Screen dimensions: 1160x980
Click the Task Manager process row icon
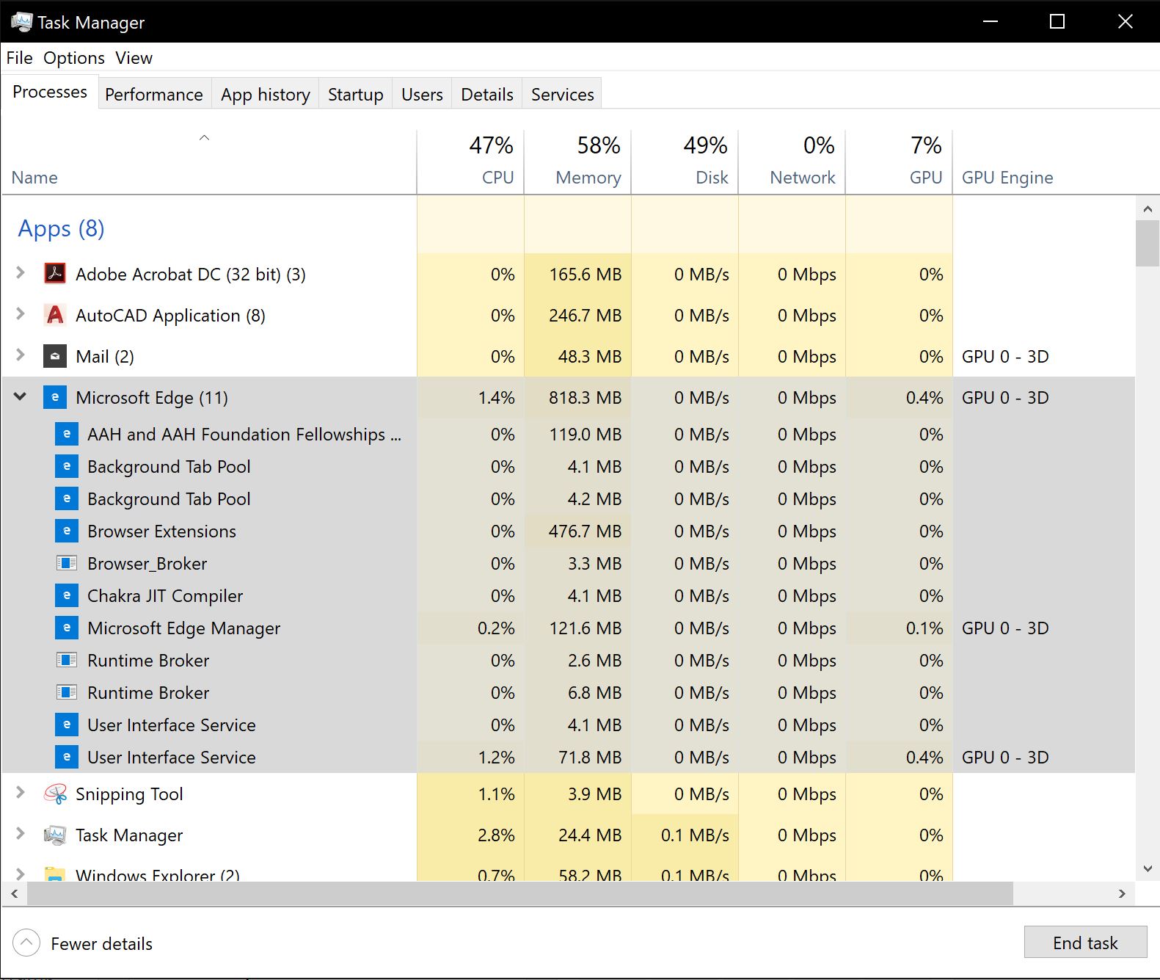pyautogui.click(x=55, y=835)
